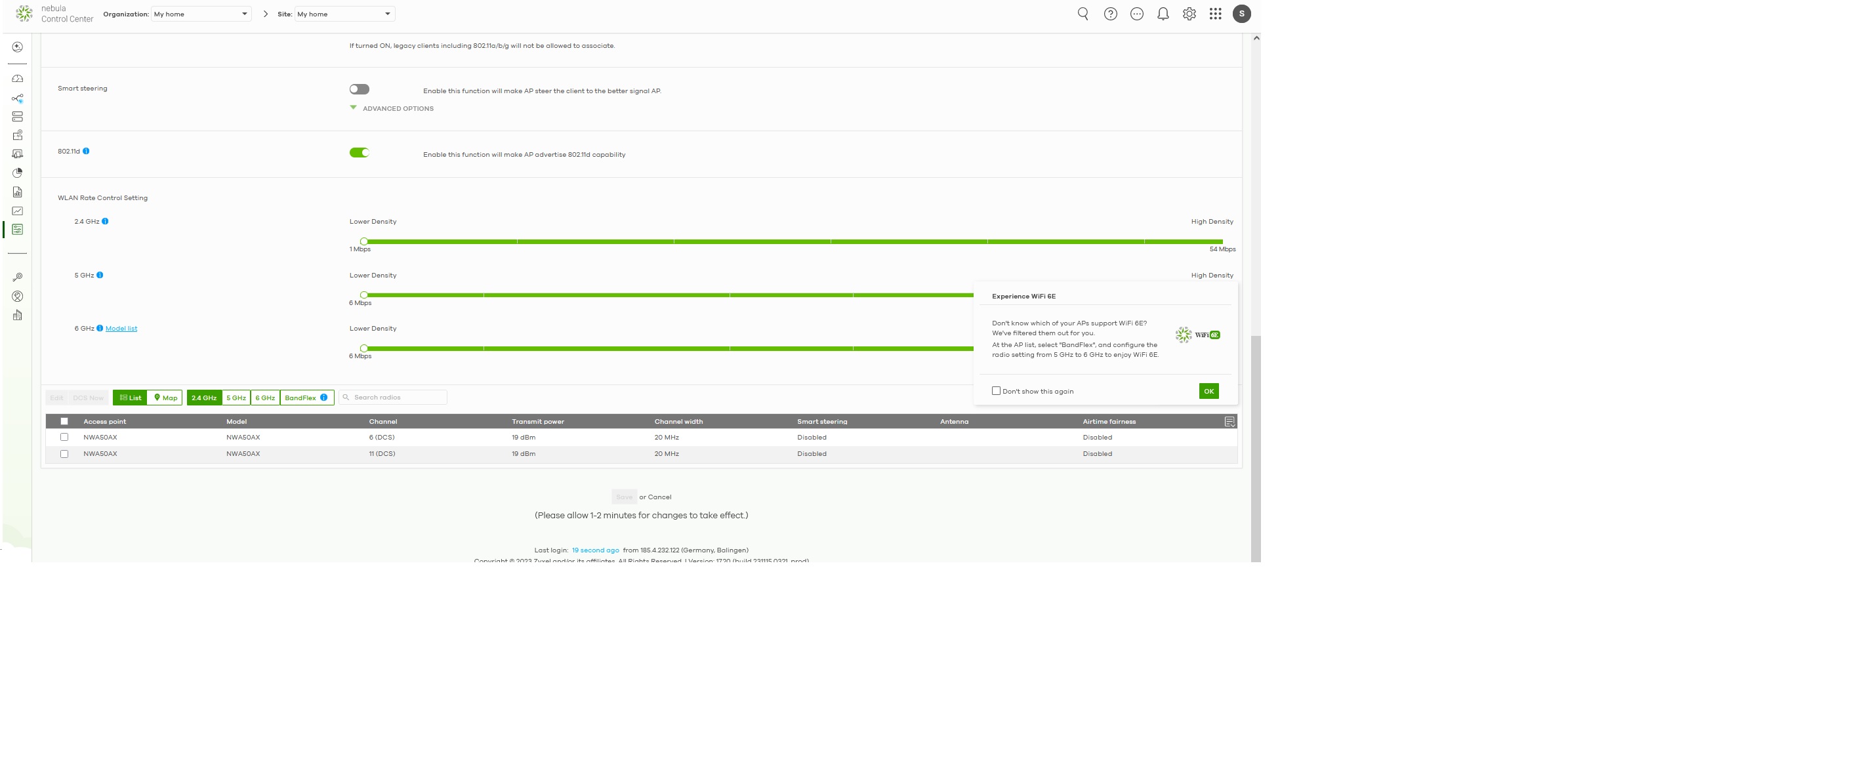1858x782 pixels.
Task: Click the Search radios input field
Action: coord(397,398)
